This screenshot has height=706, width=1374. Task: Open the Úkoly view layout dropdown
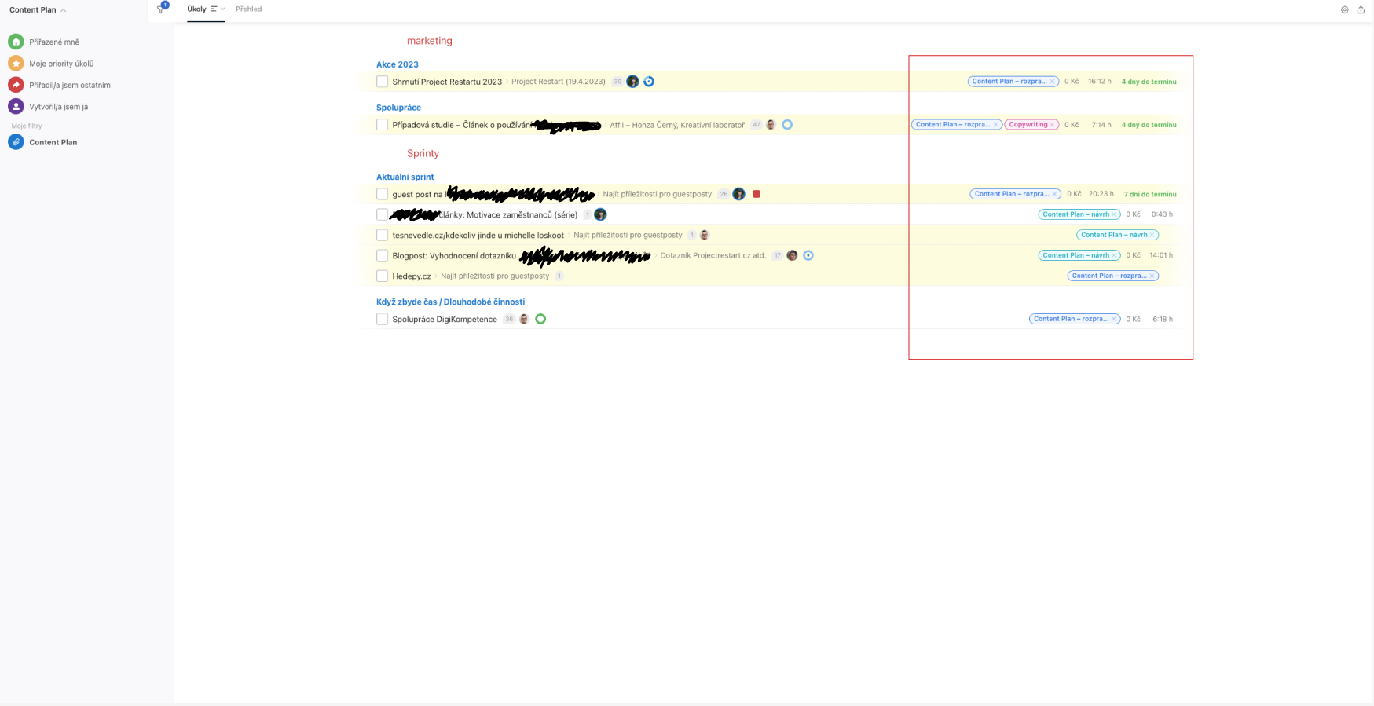(x=218, y=9)
